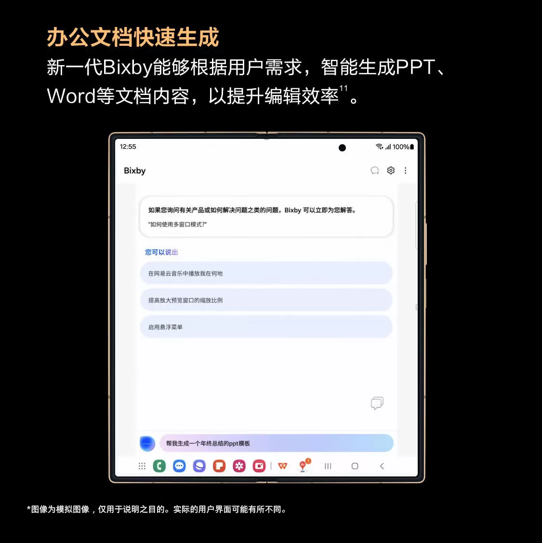Tap the 12:55 clock in status bar
This screenshot has height=543, width=542.
click(x=128, y=147)
